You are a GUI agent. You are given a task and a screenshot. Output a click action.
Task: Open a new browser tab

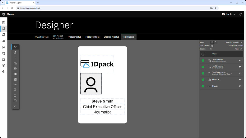(38, 3)
